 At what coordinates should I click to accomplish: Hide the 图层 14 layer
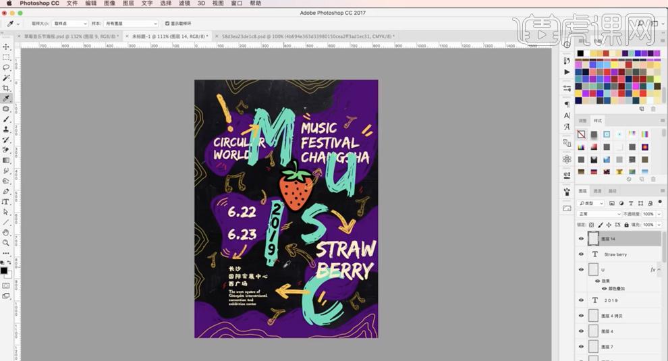pyautogui.click(x=581, y=239)
